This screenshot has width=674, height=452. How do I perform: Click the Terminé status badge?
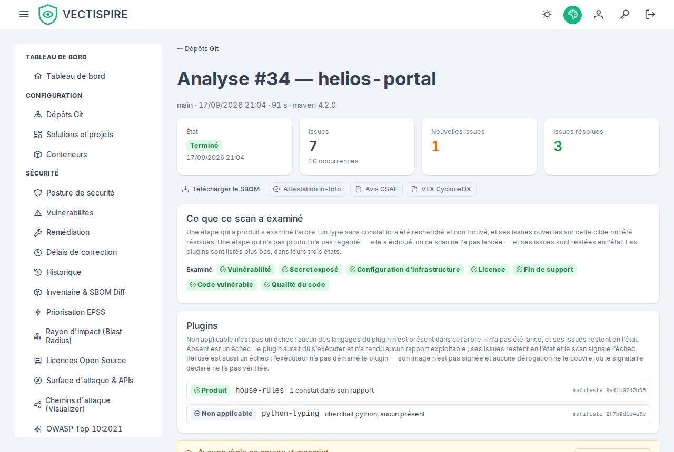tap(204, 146)
